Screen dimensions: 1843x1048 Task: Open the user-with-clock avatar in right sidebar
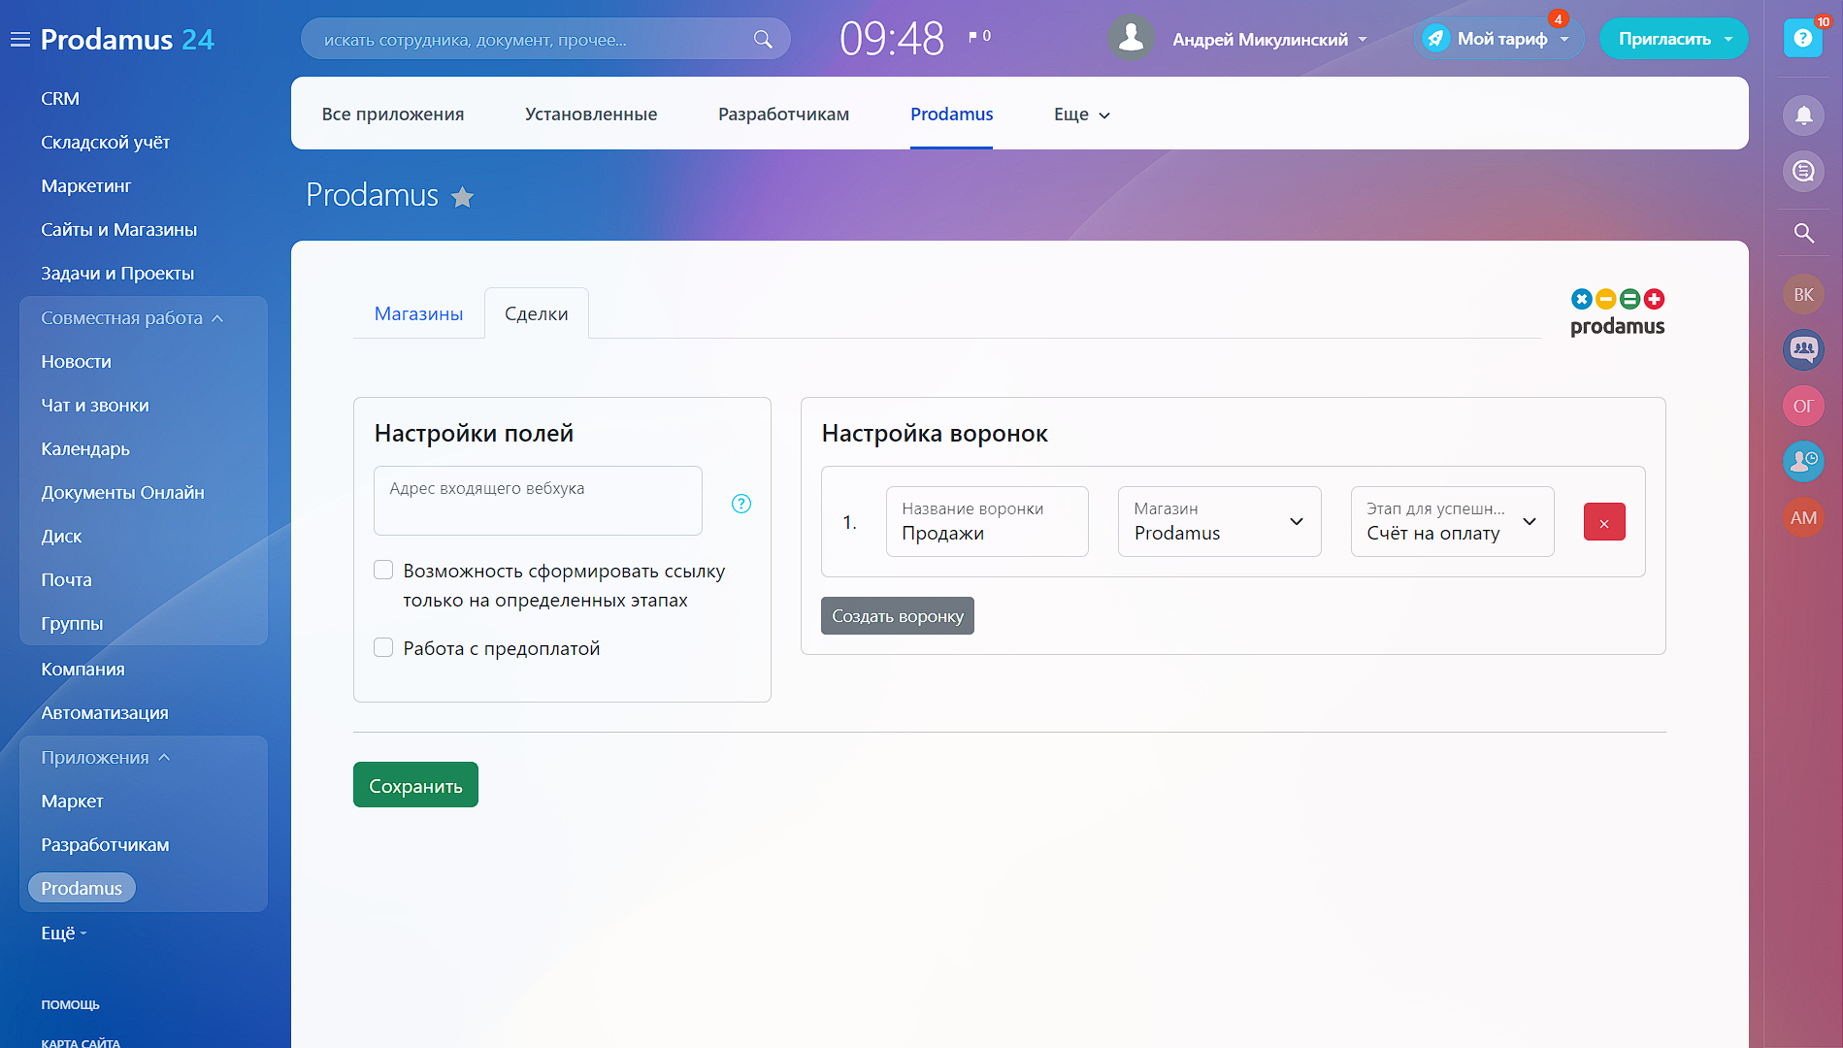click(x=1803, y=461)
